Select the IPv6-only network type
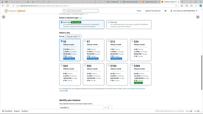 coord(109,22)
